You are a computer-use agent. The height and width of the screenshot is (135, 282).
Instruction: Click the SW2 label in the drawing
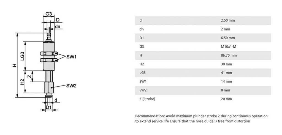[71, 86]
